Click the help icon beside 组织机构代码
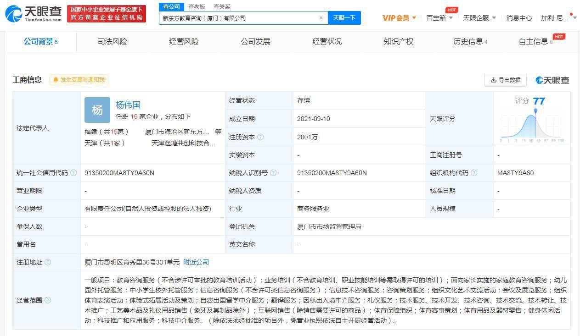Image resolution: width=580 pixels, height=336 pixels. 474,173
